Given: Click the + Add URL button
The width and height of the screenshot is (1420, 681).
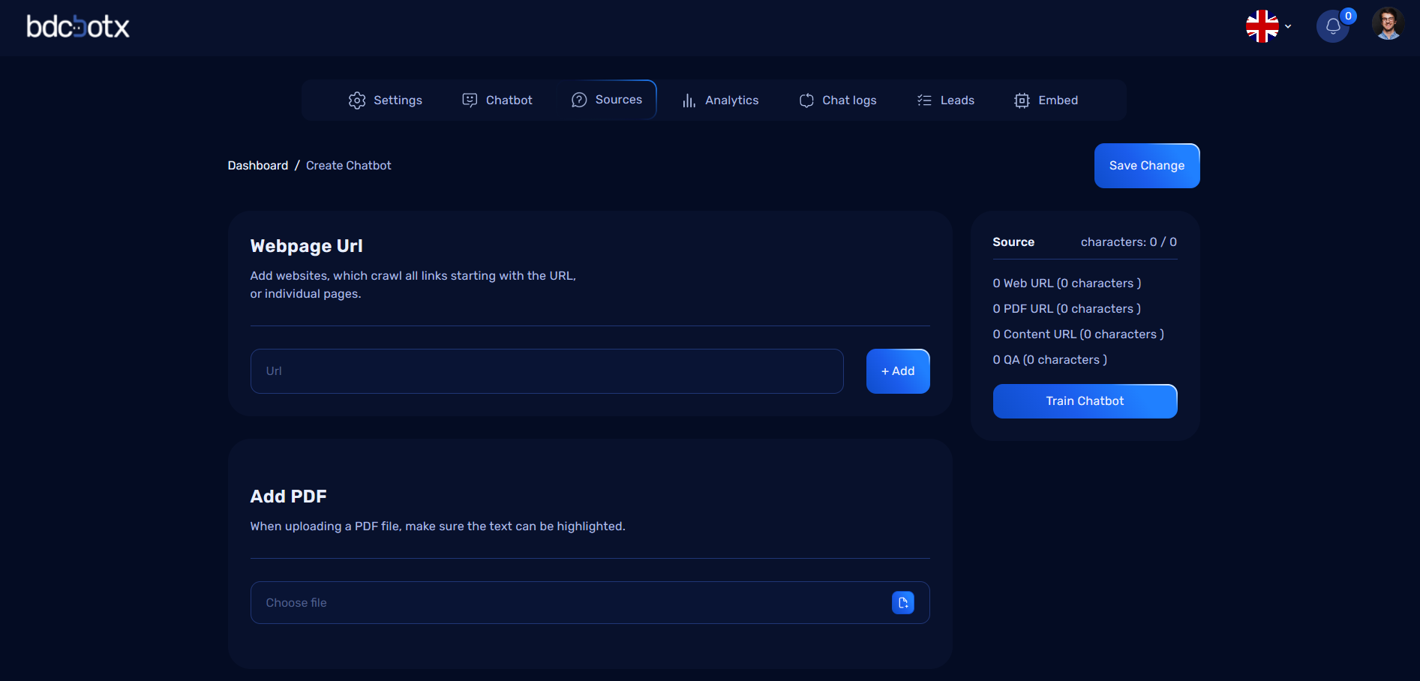Looking at the screenshot, I should [x=897, y=371].
